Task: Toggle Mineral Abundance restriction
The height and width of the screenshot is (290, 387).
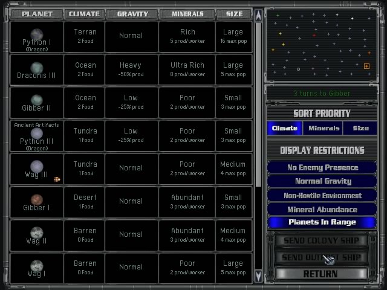Action: (x=322, y=210)
